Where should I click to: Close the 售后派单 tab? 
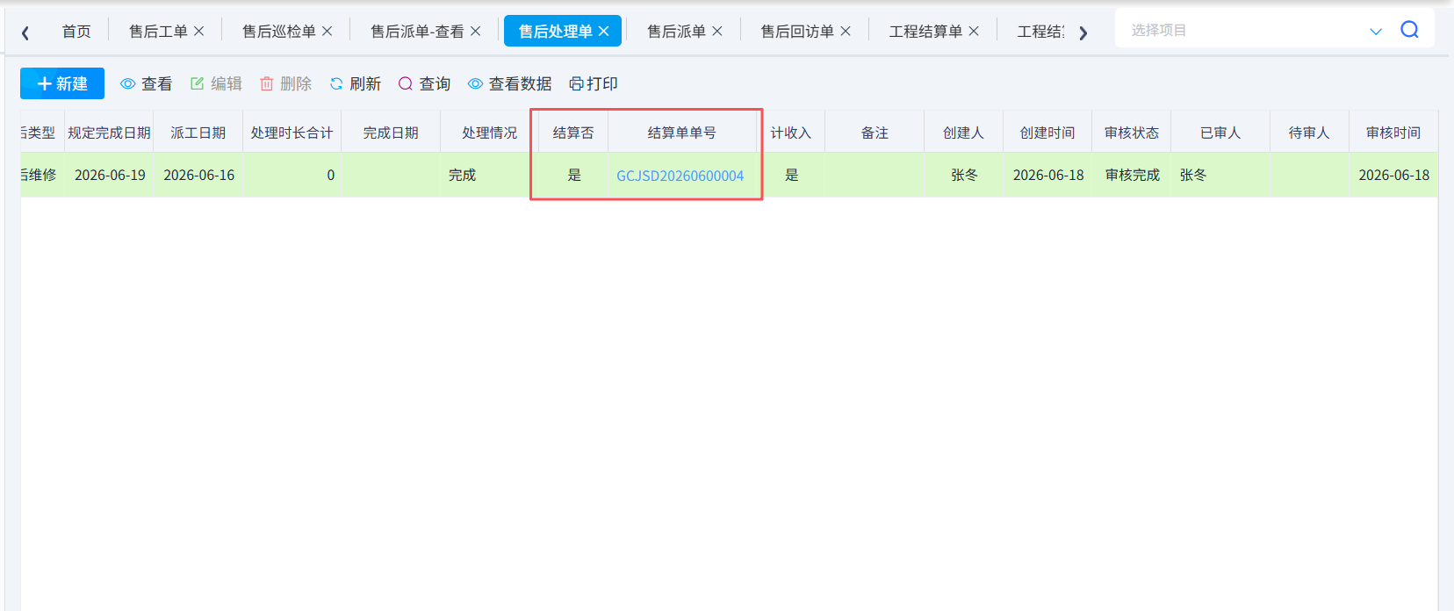point(717,31)
